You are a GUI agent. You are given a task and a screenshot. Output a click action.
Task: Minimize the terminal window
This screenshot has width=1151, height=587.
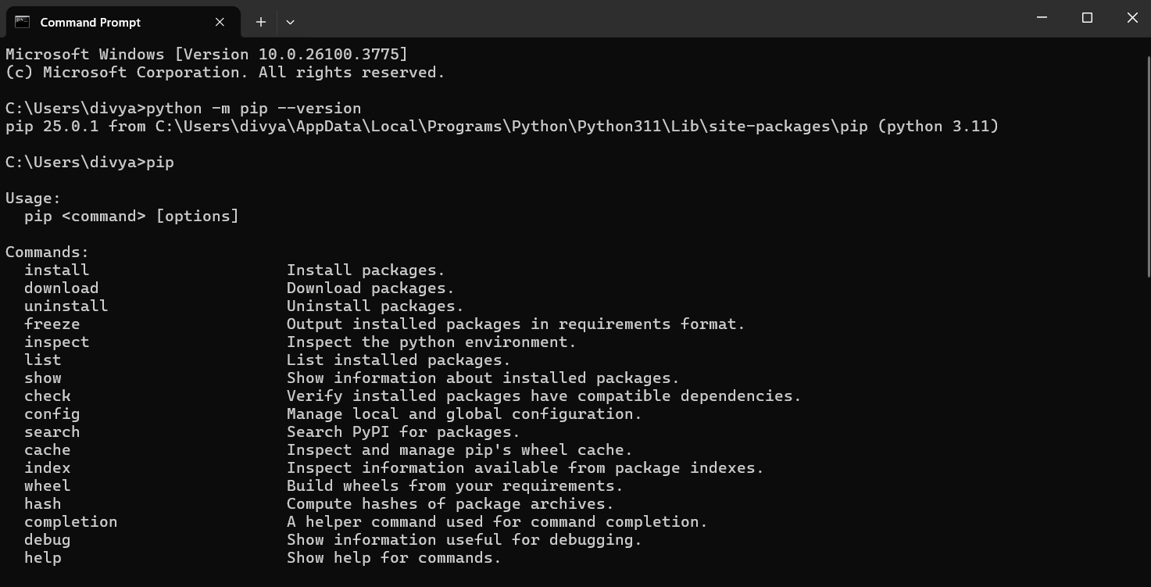pos(1042,18)
